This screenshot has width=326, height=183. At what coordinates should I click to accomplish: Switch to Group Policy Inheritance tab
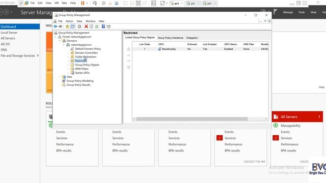coord(171,38)
